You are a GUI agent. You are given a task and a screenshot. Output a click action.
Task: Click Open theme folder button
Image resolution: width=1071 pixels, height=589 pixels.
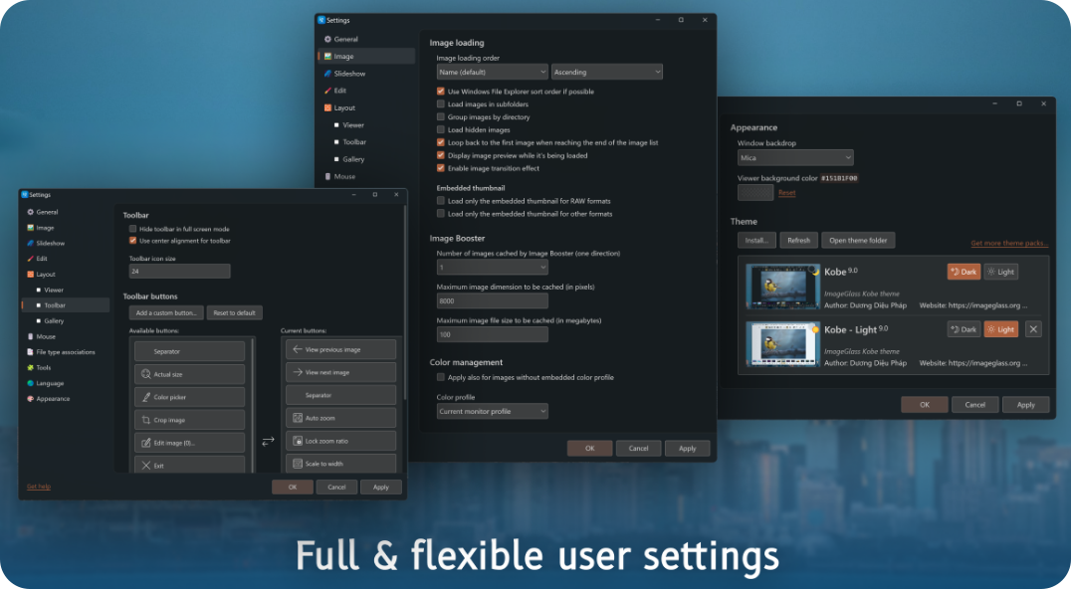(858, 240)
